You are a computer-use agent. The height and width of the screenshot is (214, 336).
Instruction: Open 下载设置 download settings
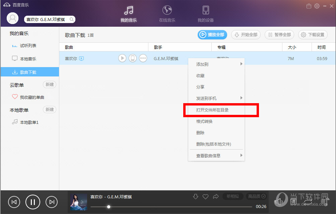tap(313, 35)
